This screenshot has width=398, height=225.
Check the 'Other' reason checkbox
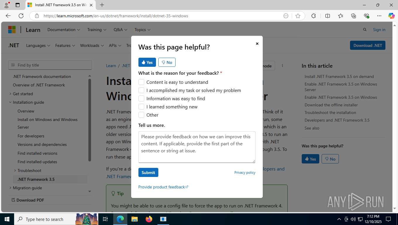[x=141, y=115]
